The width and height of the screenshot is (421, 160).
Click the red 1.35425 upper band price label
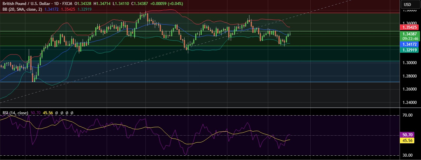(x=410, y=27)
